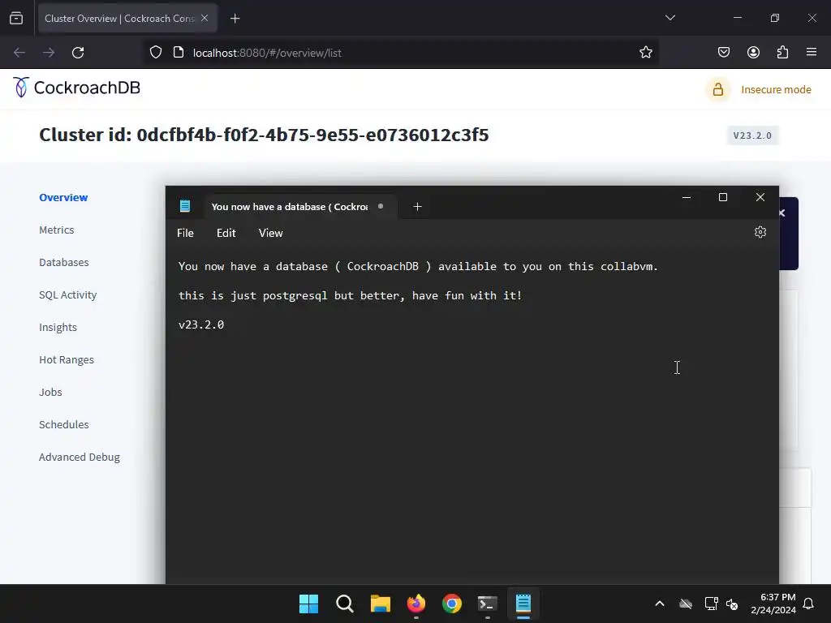
Task: Click the Notepad taskbar icon
Action: 523,604
